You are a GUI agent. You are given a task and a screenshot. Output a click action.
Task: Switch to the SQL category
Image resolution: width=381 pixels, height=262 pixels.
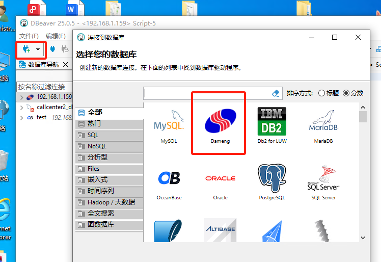(110, 135)
